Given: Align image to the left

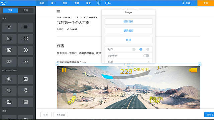Looking at the screenshot, I should coord(134,49).
